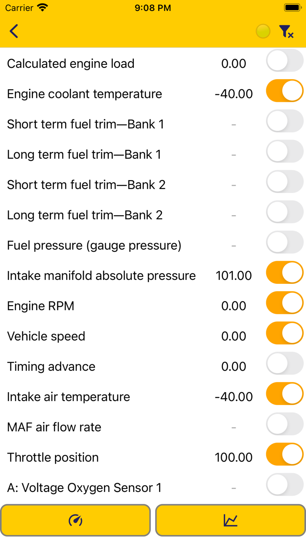This screenshot has height=544, width=306.
Task: Tap the yellow connection status indicator
Action: pos(263,31)
